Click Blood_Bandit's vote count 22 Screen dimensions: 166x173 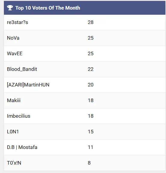[91, 69]
